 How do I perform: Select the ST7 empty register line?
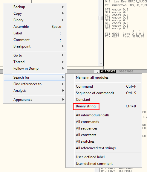pos(117,28)
